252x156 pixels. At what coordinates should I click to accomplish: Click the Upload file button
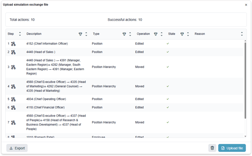[x=232, y=148]
